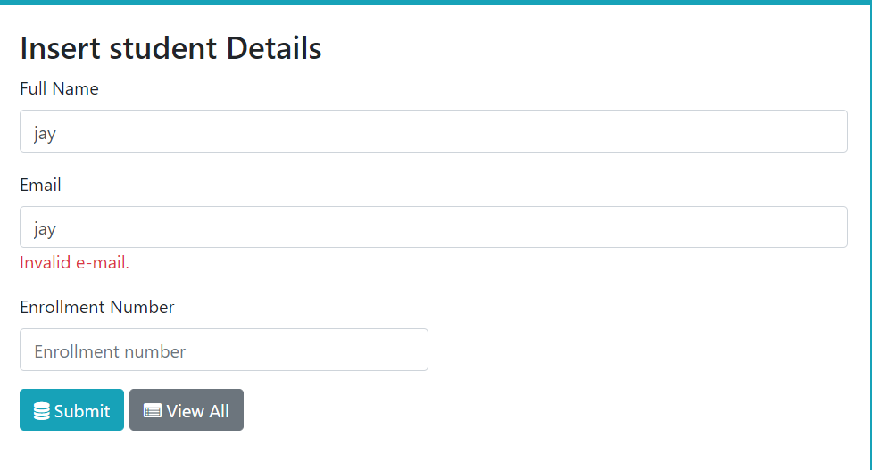872x470 pixels.
Task: Focus the Email input field
Action: coord(433,227)
